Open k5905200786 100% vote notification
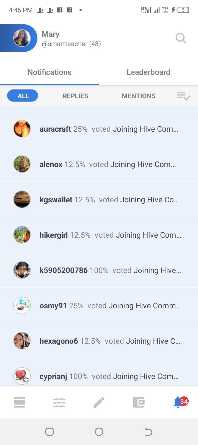 [99, 270]
